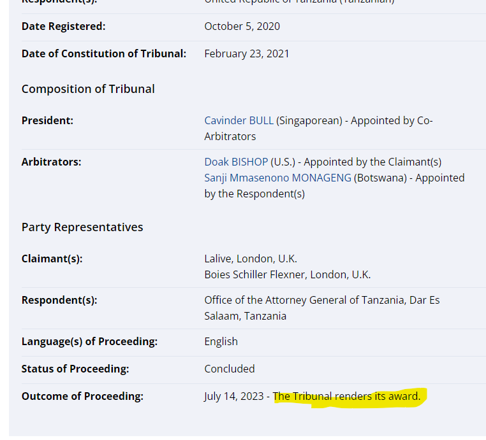Screen dimensions: 486x440
Task: Click the English language value
Action: [221, 341]
